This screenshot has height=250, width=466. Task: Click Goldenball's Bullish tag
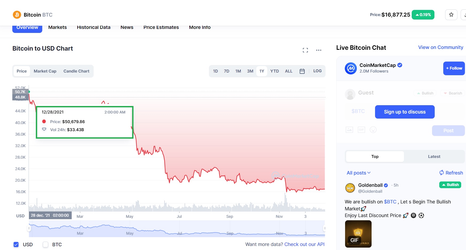click(x=450, y=185)
